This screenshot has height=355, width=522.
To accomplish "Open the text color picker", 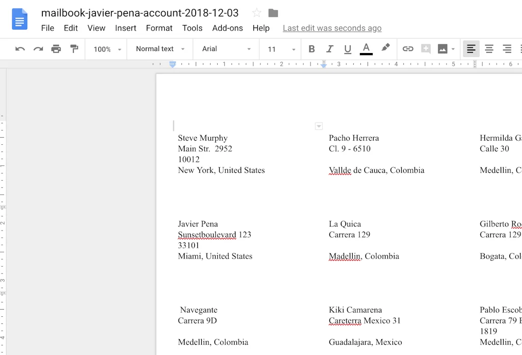I will [366, 48].
